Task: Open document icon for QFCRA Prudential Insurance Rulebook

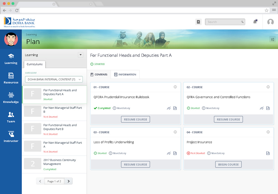Action: tap(175, 108)
